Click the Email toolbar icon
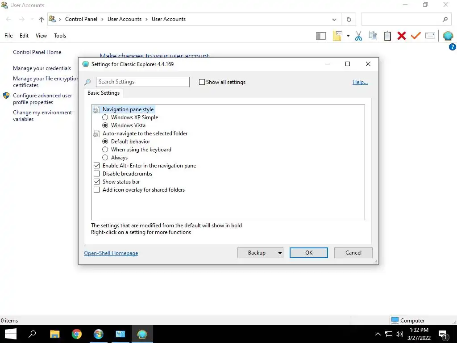 coord(430,36)
